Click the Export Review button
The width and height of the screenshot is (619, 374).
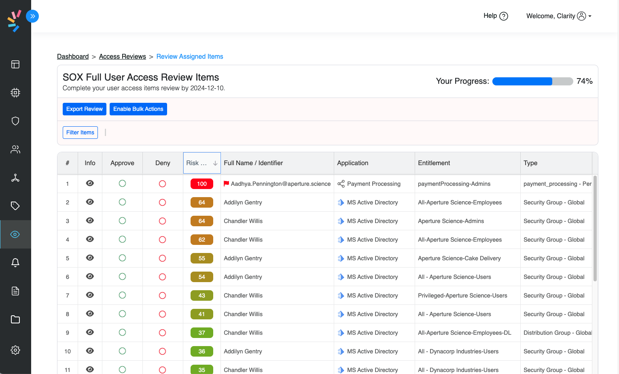[85, 109]
